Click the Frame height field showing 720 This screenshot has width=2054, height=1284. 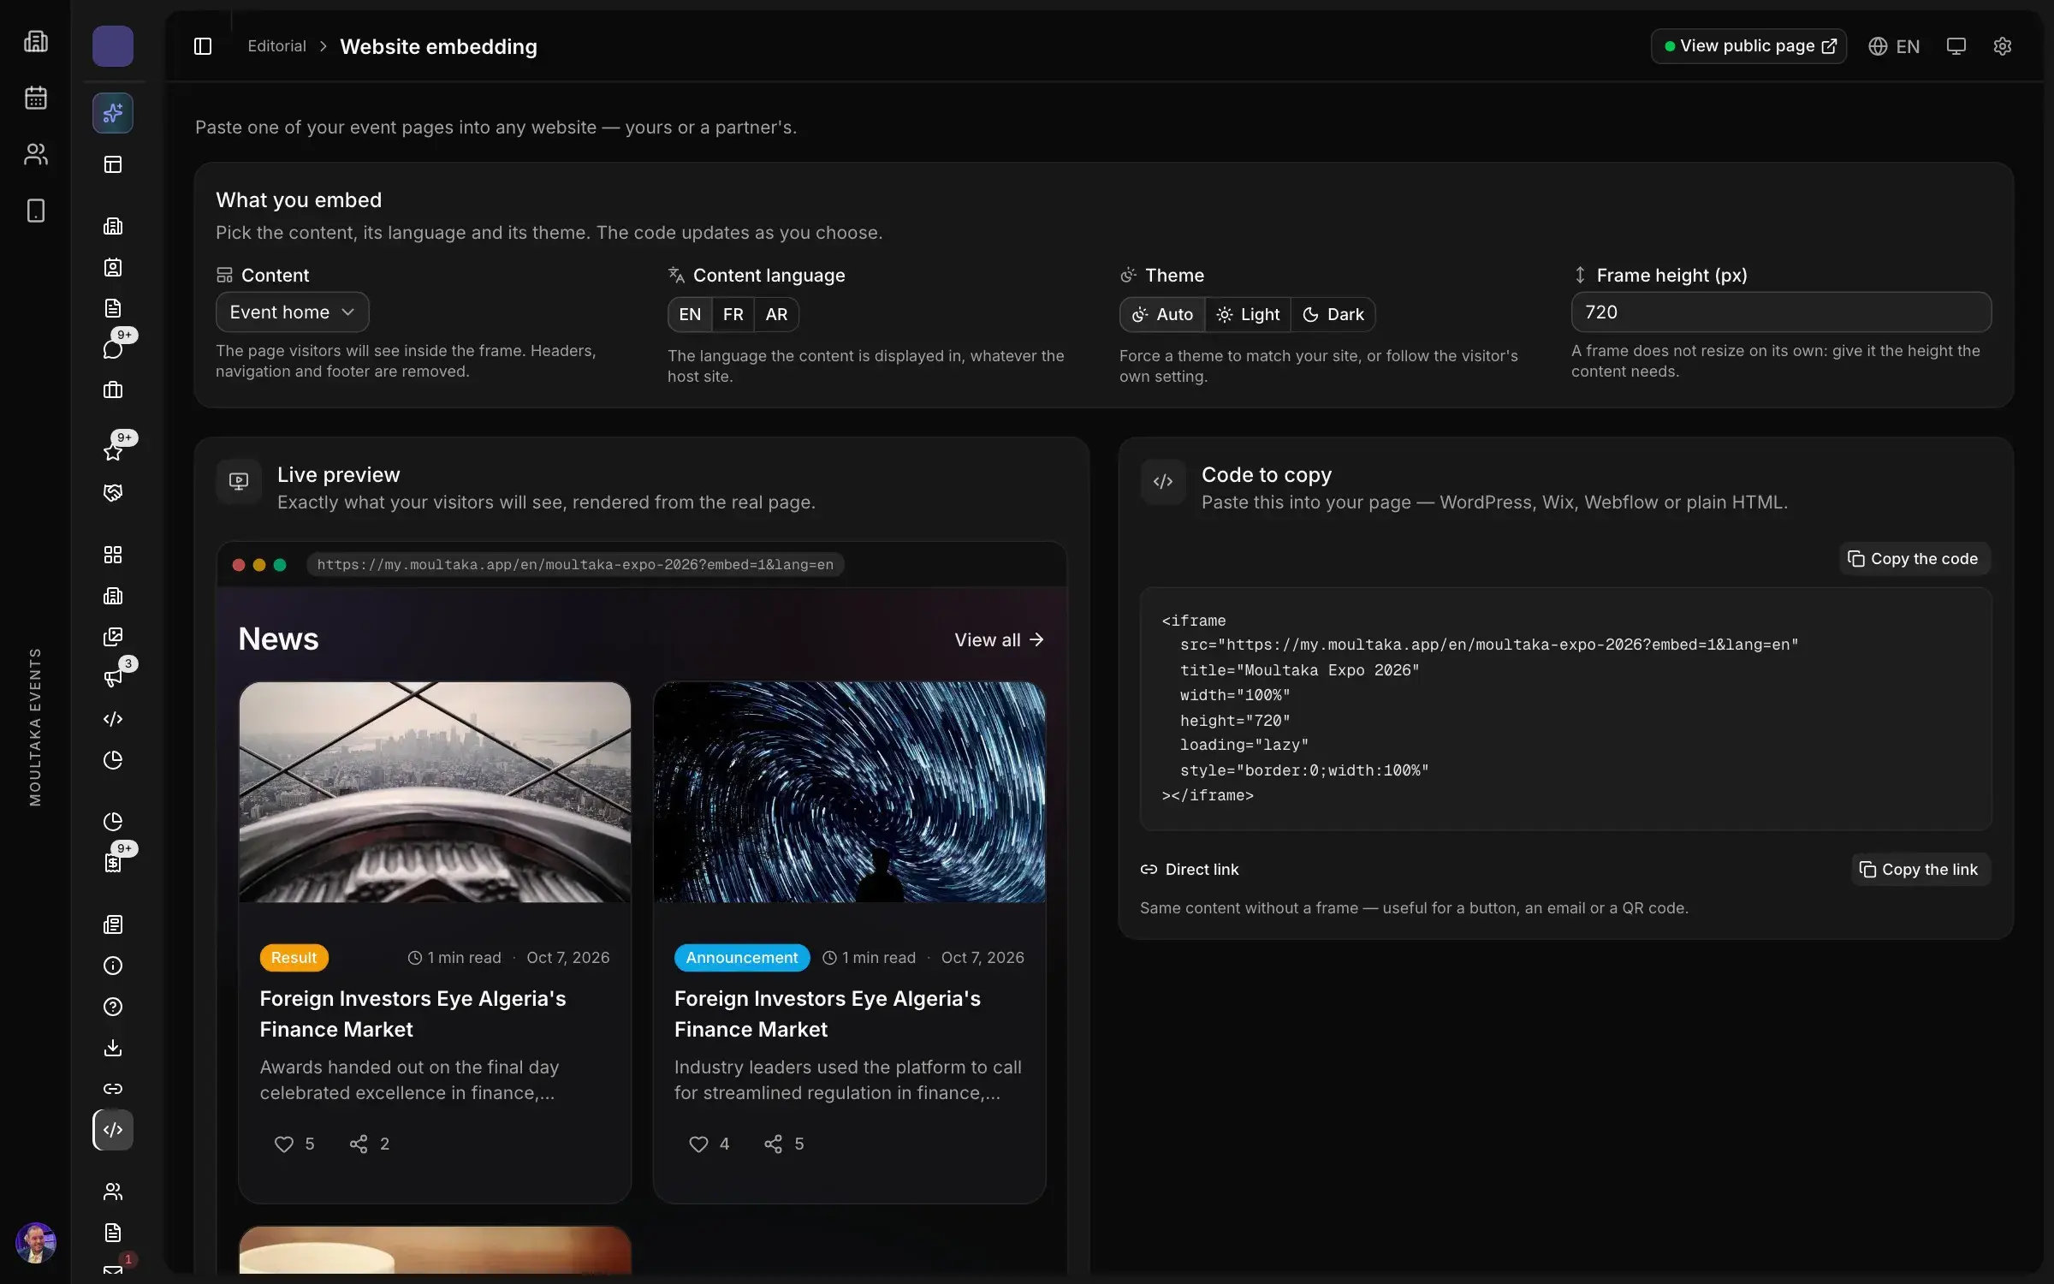1781,312
